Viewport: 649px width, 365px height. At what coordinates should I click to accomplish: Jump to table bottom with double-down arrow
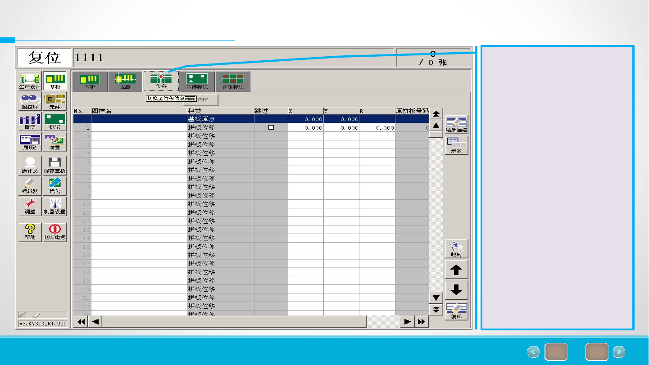(436, 309)
